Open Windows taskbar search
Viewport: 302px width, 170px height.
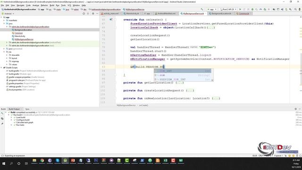point(11,163)
